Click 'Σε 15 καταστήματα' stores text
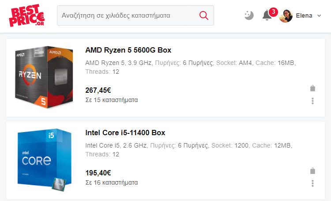This screenshot has width=331, height=201. 112,100
